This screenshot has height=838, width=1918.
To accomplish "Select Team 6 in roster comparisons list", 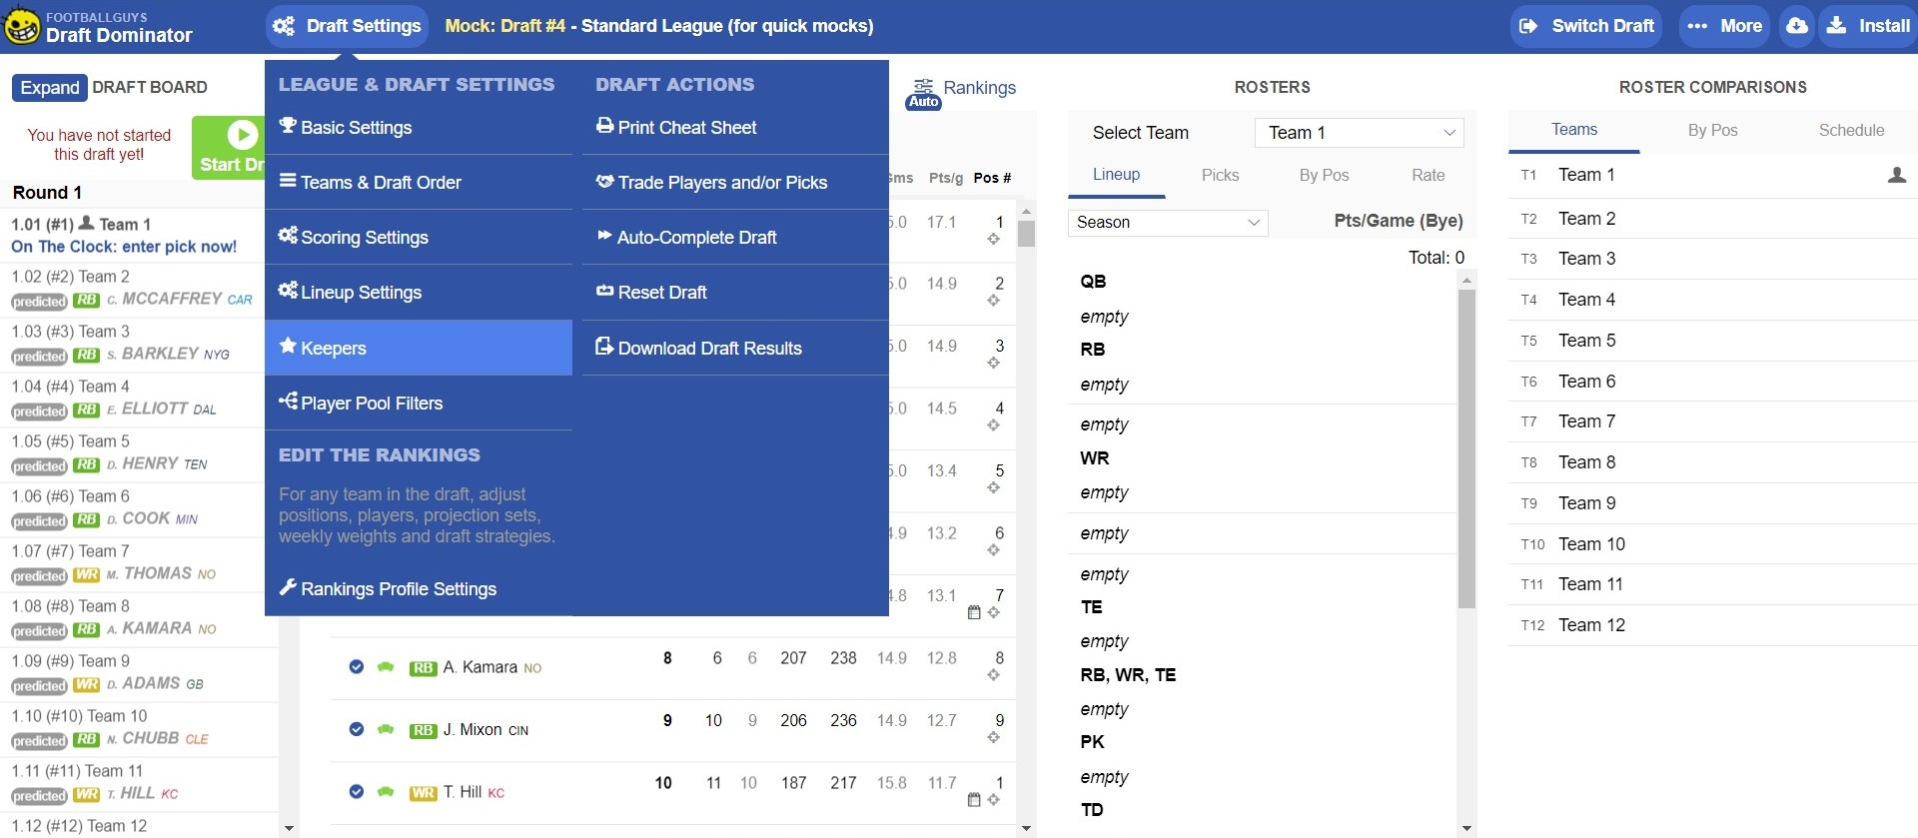I will pos(1586,382).
